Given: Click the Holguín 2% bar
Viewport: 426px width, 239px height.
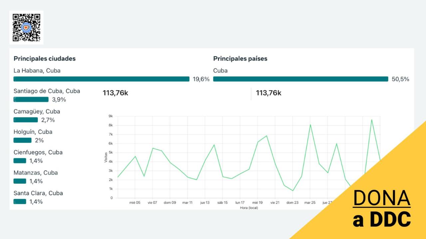Looking at the screenshot, I should click(23, 140).
